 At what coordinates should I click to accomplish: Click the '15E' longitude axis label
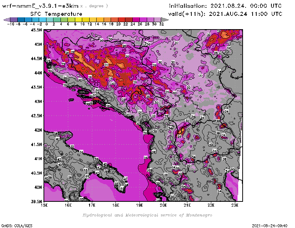pyautogui.click(x=44, y=205)
